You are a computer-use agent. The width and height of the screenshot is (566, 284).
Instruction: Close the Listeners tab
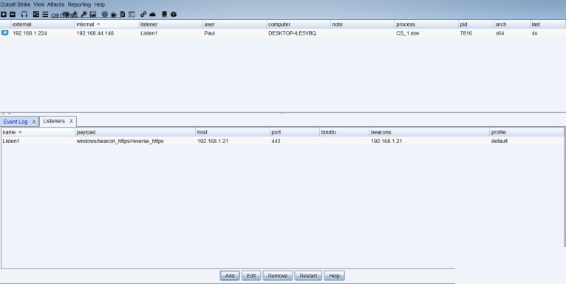point(71,121)
